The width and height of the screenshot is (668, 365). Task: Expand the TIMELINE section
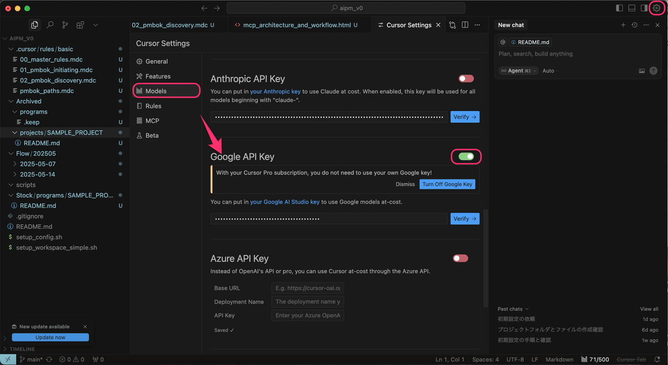(x=22, y=349)
